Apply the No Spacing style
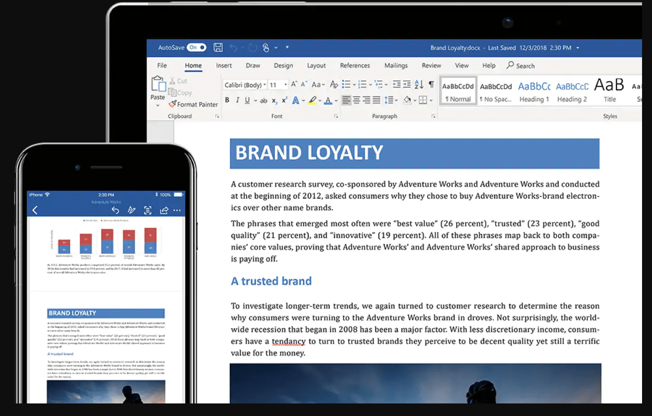652x416 pixels. tap(496, 92)
